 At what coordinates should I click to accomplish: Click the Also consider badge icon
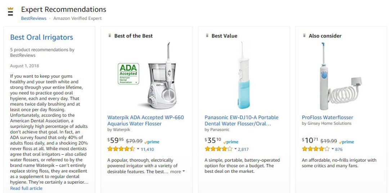(x=304, y=36)
